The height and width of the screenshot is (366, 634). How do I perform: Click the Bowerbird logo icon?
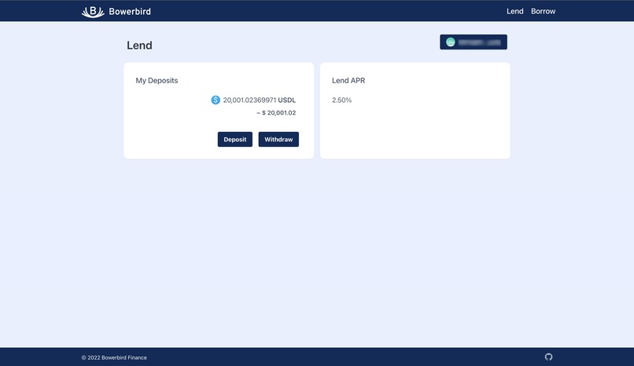pos(93,12)
